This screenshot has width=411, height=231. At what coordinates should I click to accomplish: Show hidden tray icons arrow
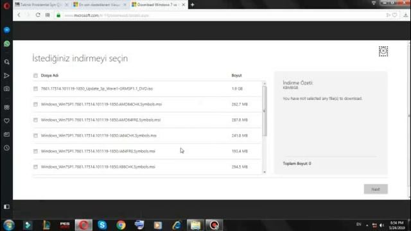(x=367, y=225)
